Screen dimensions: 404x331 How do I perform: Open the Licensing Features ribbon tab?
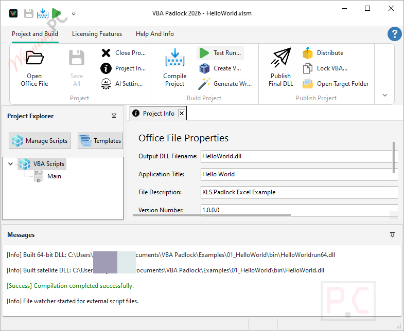coord(97,34)
